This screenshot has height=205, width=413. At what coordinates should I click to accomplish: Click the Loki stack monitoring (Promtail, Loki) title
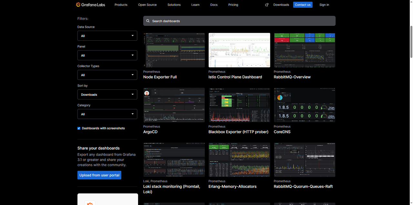coord(172,189)
